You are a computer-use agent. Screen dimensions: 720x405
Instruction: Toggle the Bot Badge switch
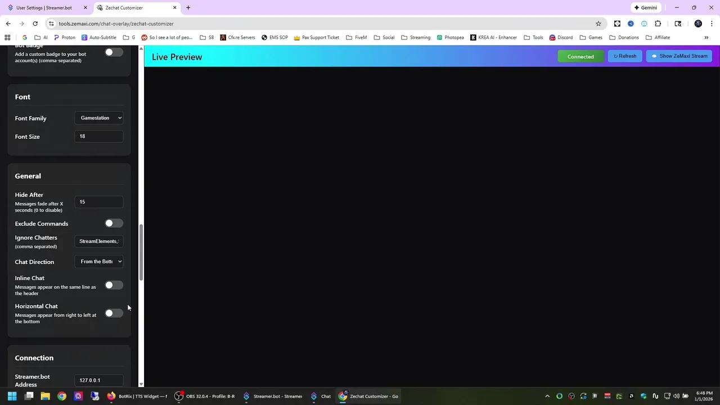pyautogui.click(x=114, y=52)
